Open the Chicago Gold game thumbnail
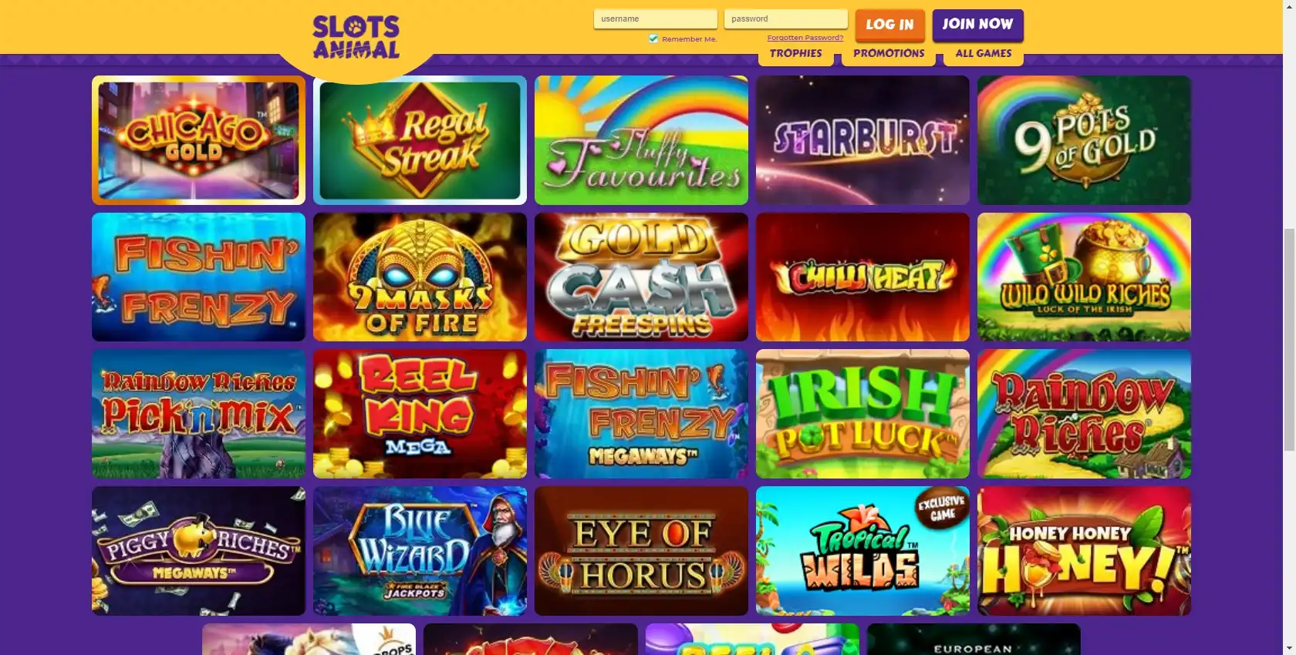This screenshot has width=1296, height=655. (198, 140)
